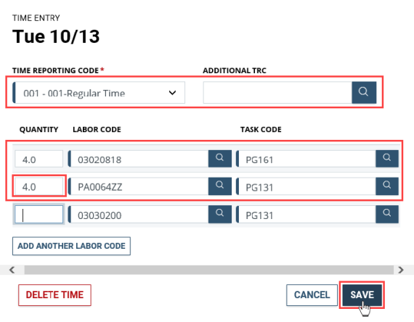Click the horizontal scrollbar thumb
This screenshot has height=322, width=414.
(x=209, y=270)
